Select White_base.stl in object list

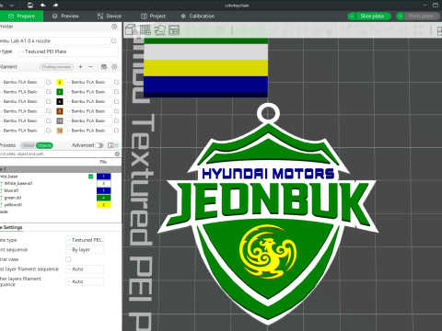(18, 183)
